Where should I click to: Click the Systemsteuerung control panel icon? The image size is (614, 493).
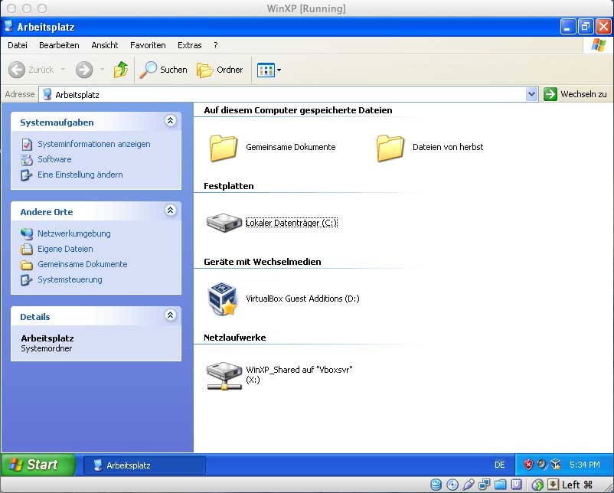27,280
